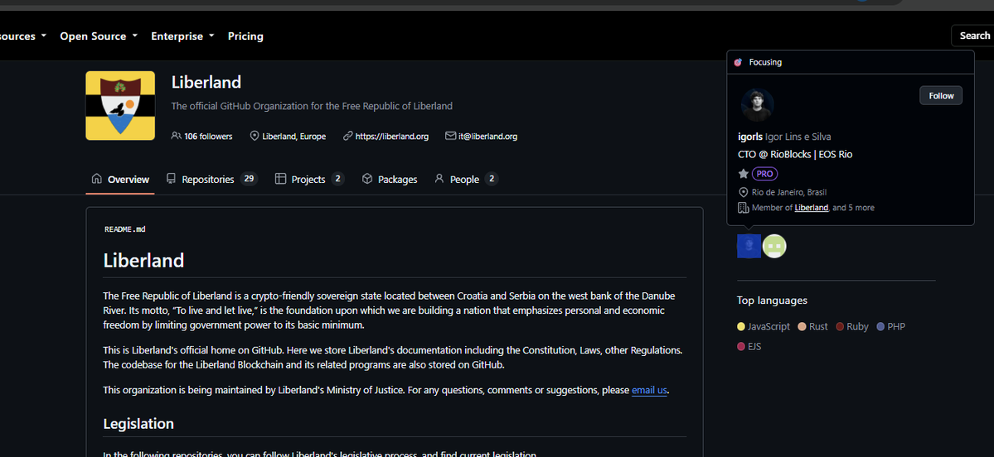994x457 pixels.
Task: Go to the People tab
Action: pos(466,179)
